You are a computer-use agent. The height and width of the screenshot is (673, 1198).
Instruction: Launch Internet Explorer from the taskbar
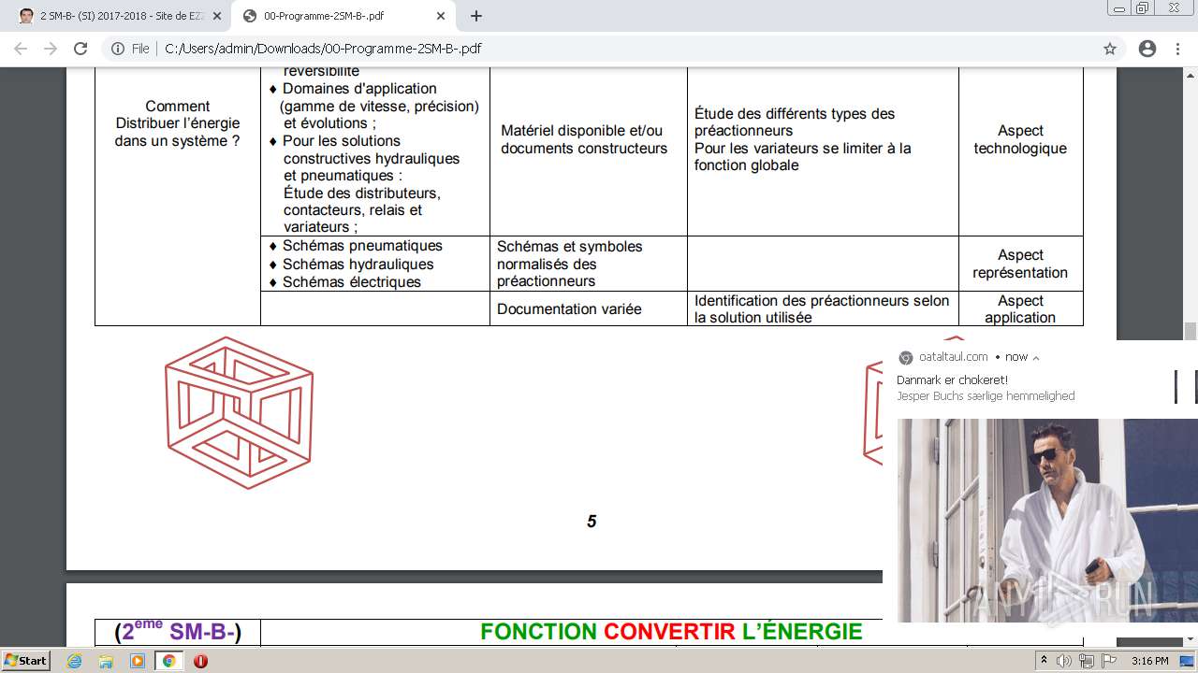coord(74,661)
